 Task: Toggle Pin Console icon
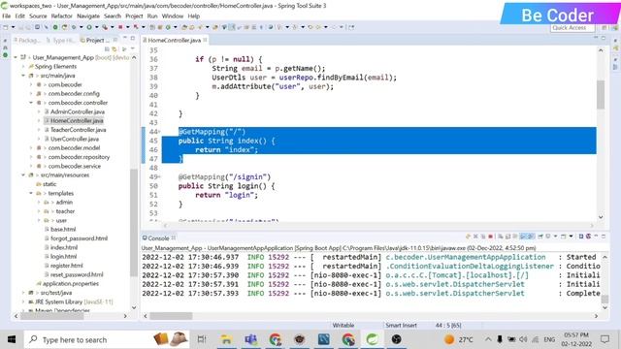click(540, 237)
